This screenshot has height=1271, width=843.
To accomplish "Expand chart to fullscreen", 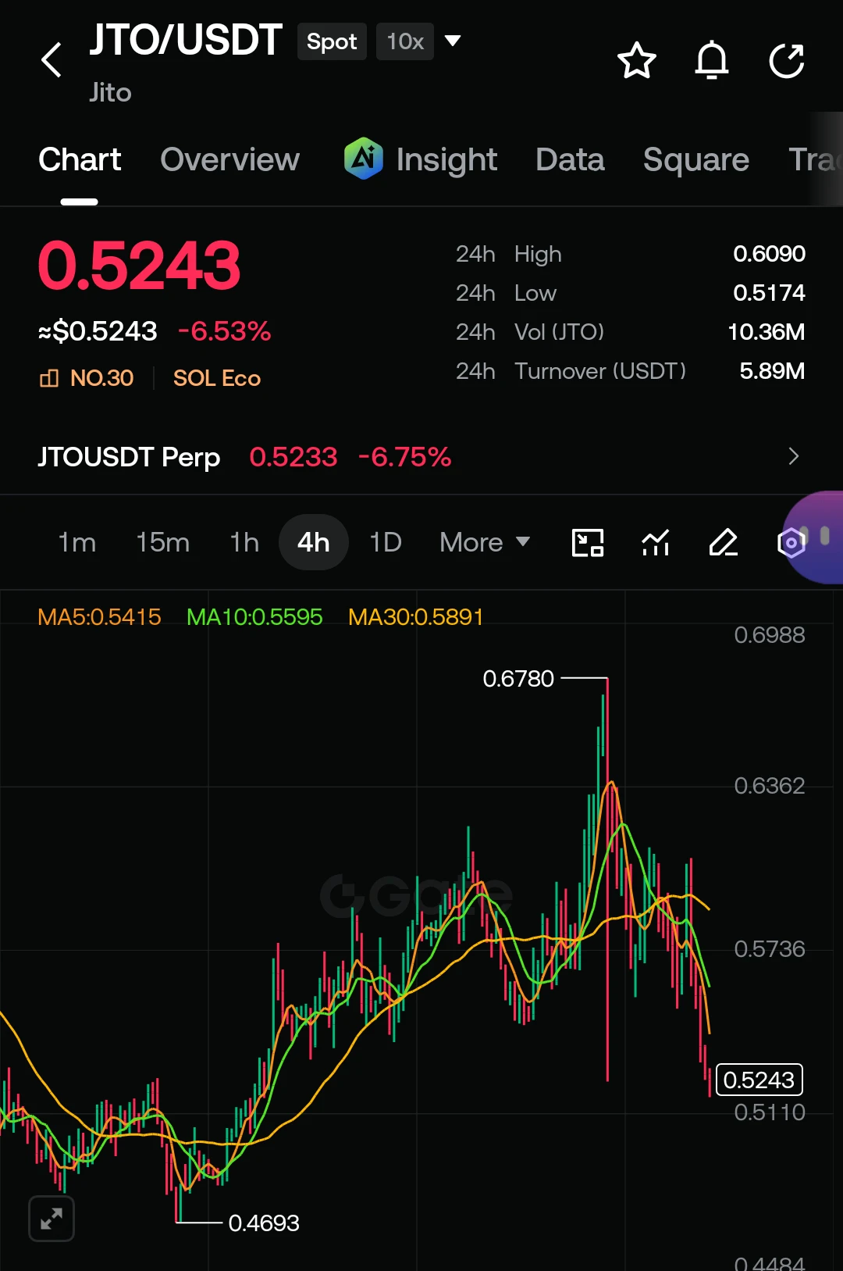I will point(52,1218).
